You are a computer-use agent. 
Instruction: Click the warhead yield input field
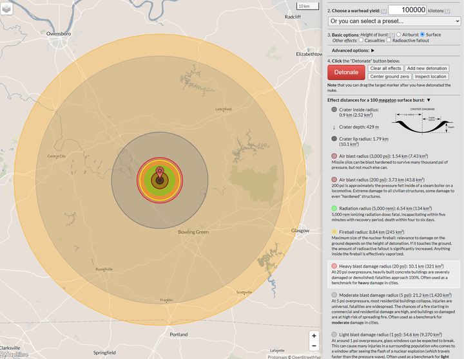pyautogui.click(x=407, y=10)
